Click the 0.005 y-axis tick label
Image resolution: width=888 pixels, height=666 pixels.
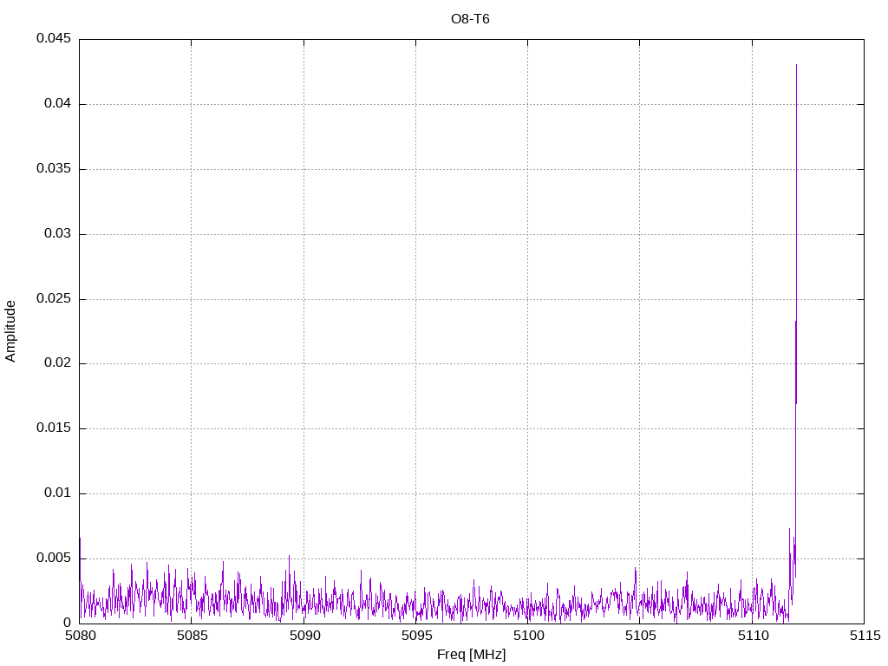tap(53, 558)
